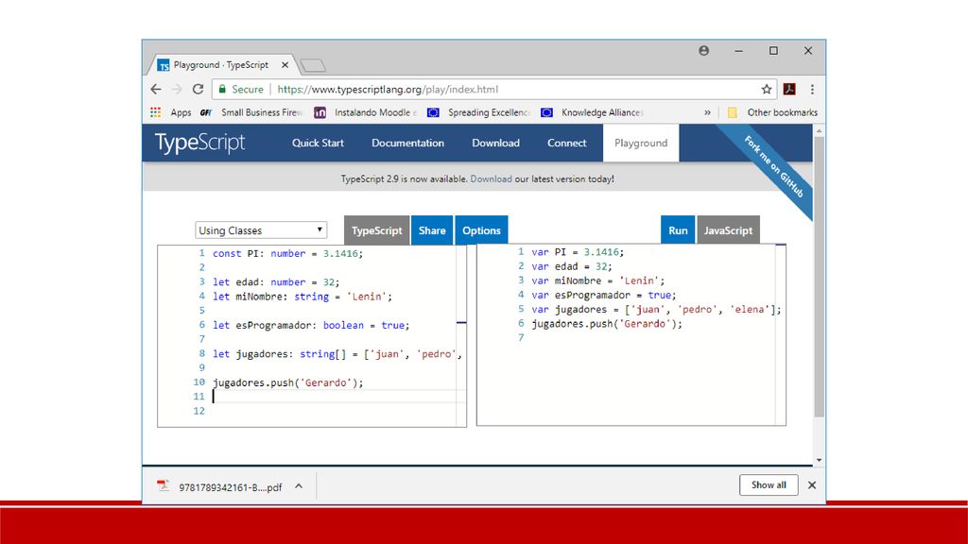Open the Spreading Excellence bookmark
The image size is (968, 544).
479,112
